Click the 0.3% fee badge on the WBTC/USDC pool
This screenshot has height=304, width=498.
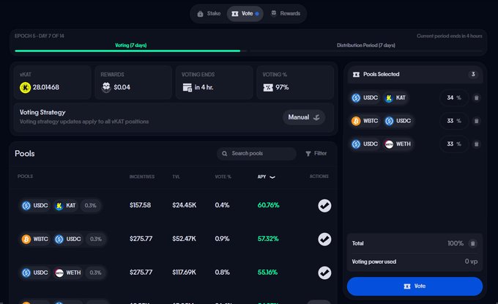(96, 239)
